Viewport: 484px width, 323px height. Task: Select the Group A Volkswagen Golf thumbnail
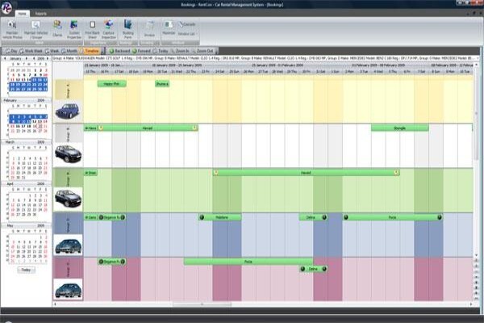pos(68,111)
